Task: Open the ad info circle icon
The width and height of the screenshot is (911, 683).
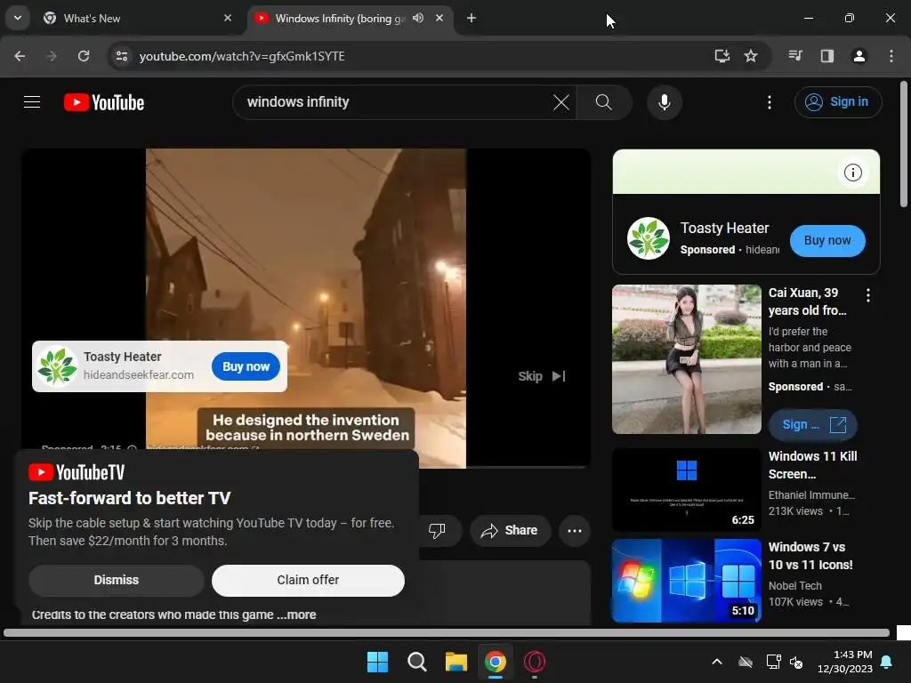Action: (852, 173)
